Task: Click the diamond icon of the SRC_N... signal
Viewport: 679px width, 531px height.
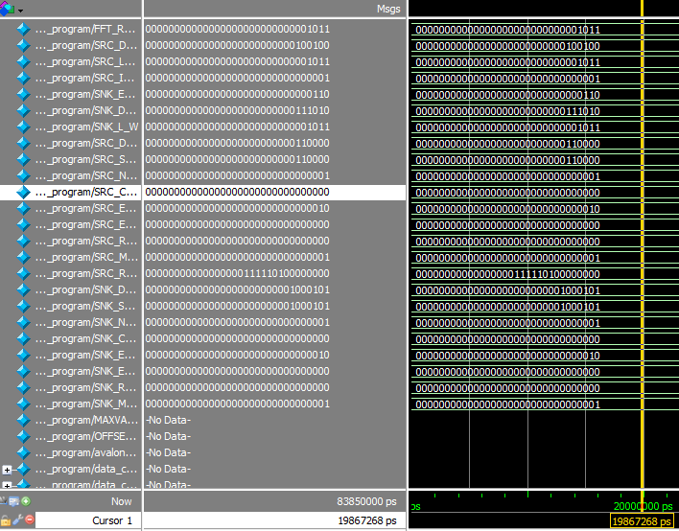Action: [23, 175]
